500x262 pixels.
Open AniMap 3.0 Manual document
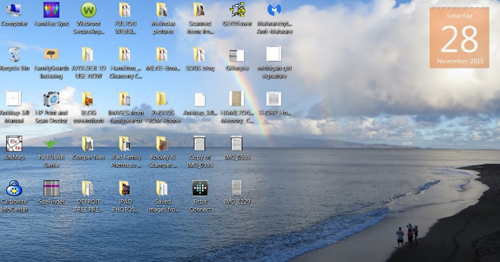[x=14, y=107]
